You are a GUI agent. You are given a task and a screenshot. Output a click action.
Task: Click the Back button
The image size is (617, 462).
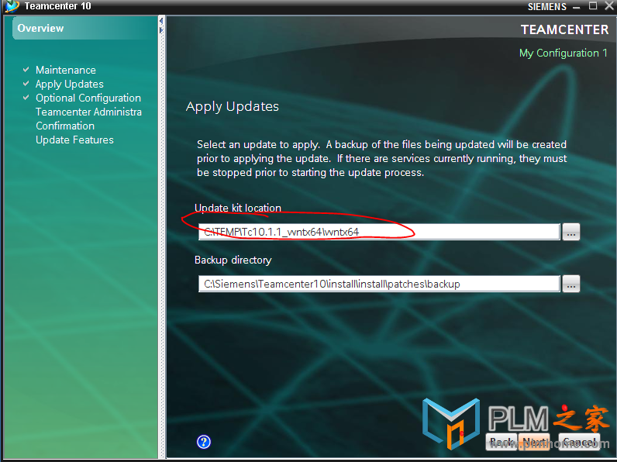click(x=502, y=442)
